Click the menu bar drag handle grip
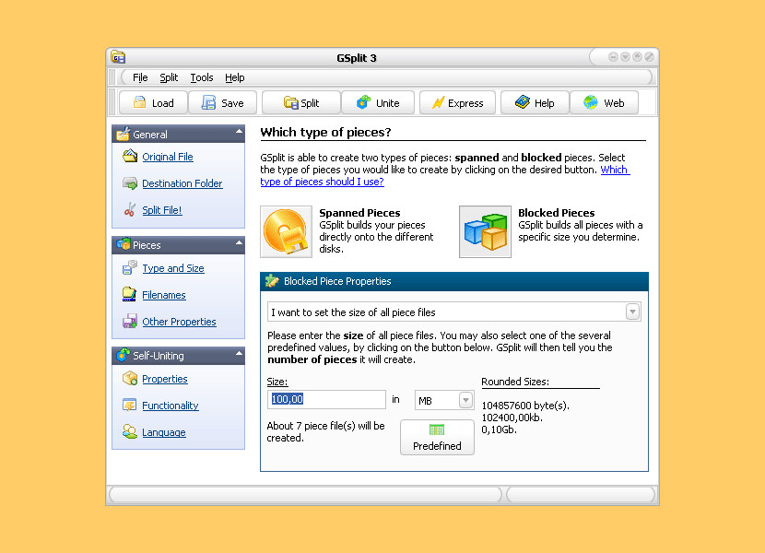 [x=112, y=77]
